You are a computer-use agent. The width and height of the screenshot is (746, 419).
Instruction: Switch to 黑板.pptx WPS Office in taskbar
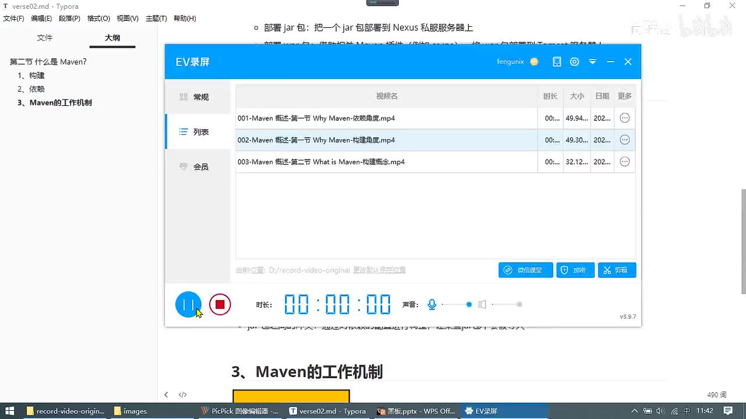pos(416,411)
